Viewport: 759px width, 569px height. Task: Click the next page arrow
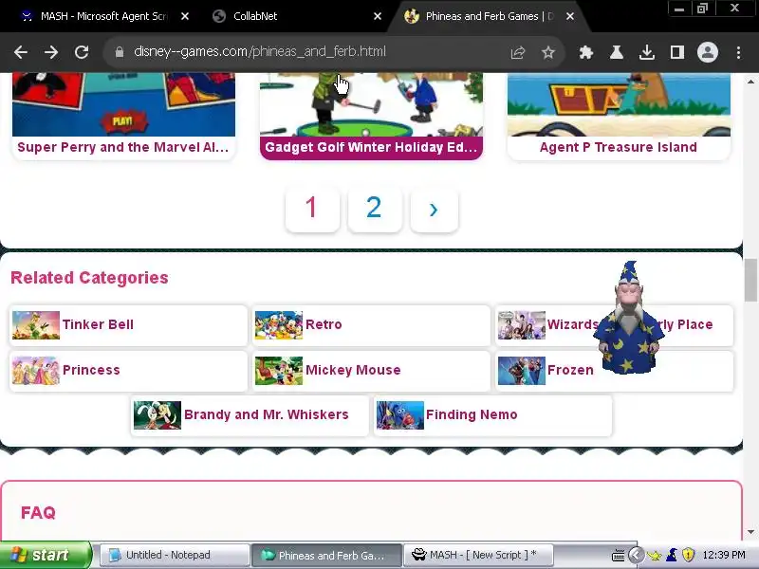(434, 209)
